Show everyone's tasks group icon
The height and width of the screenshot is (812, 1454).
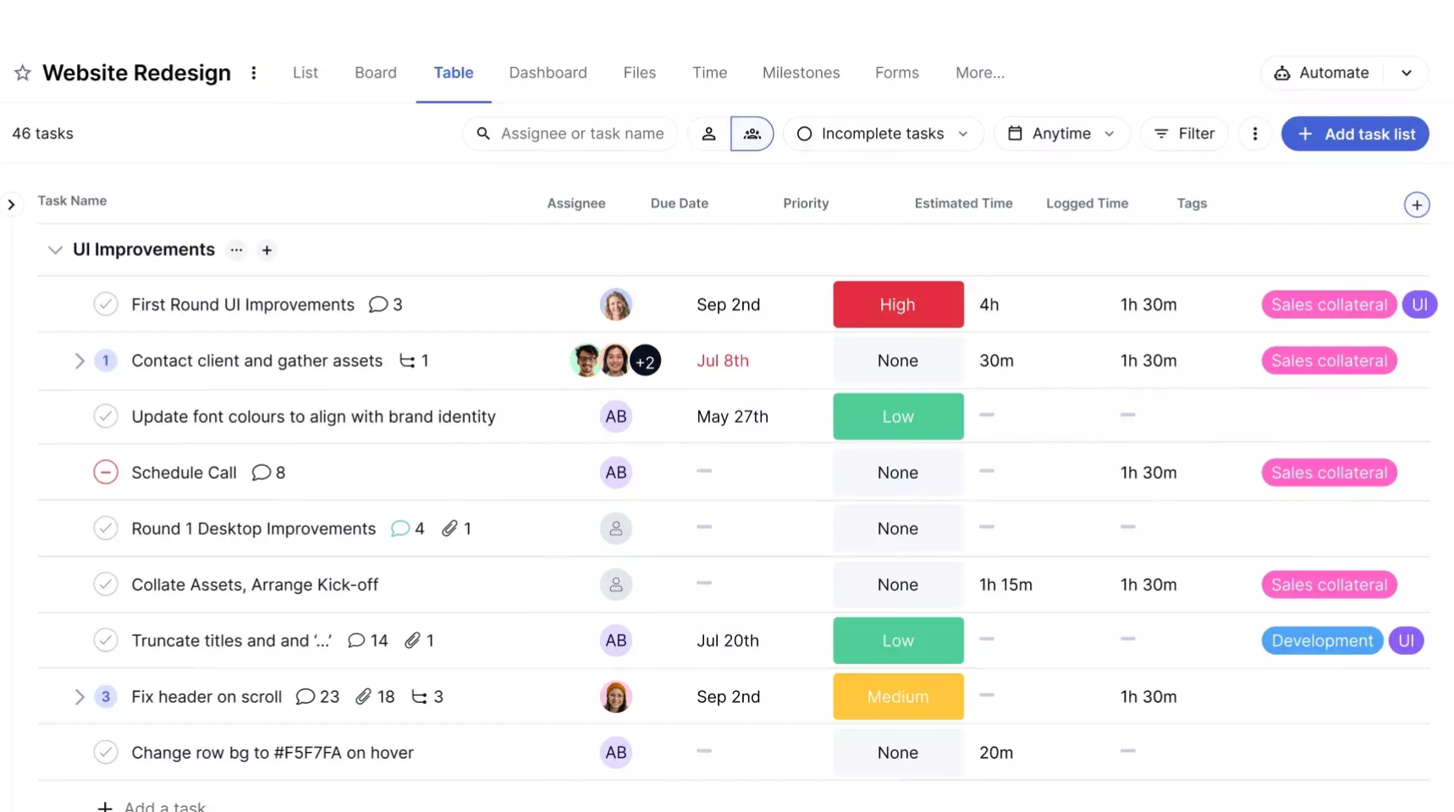[x=752, y=134]
